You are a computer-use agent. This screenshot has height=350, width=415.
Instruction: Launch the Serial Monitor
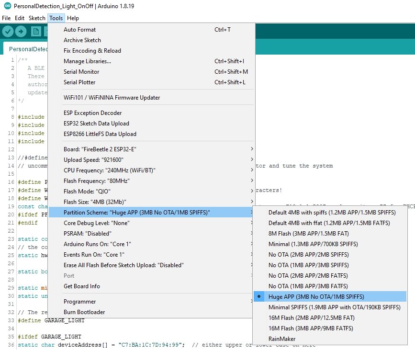151,72
